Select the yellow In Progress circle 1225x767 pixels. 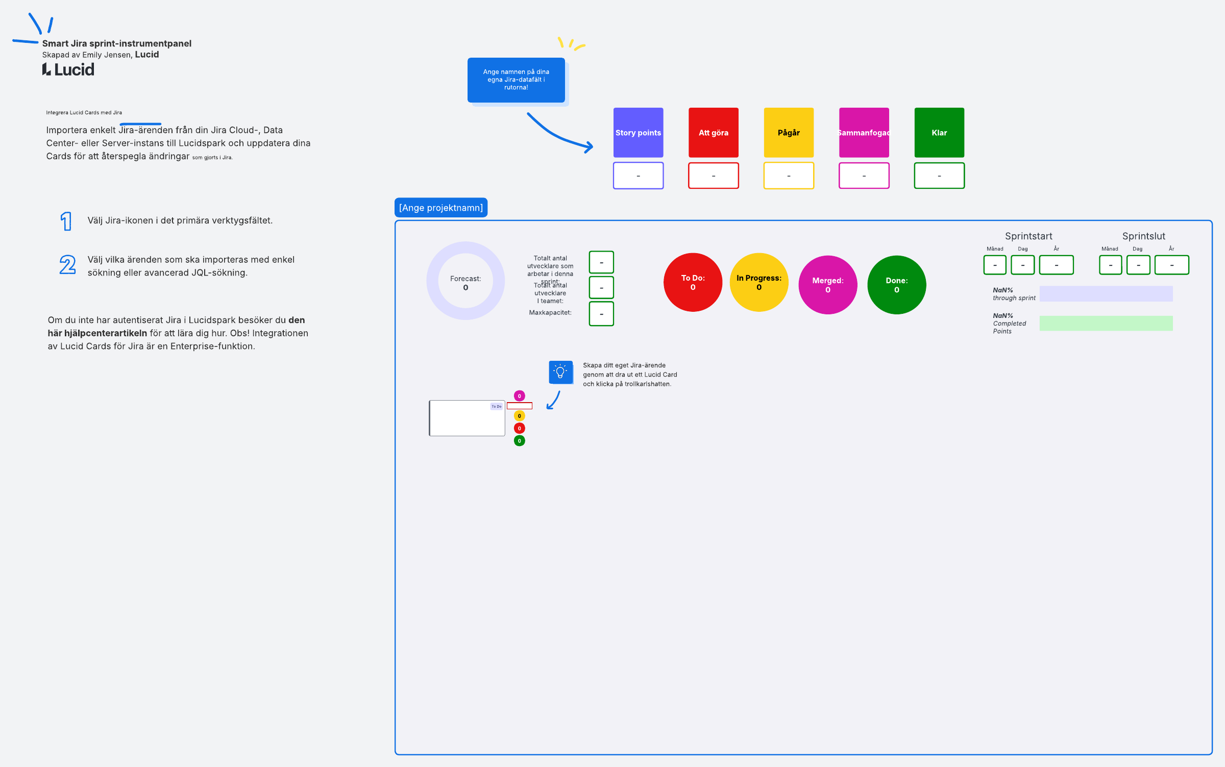759,282
